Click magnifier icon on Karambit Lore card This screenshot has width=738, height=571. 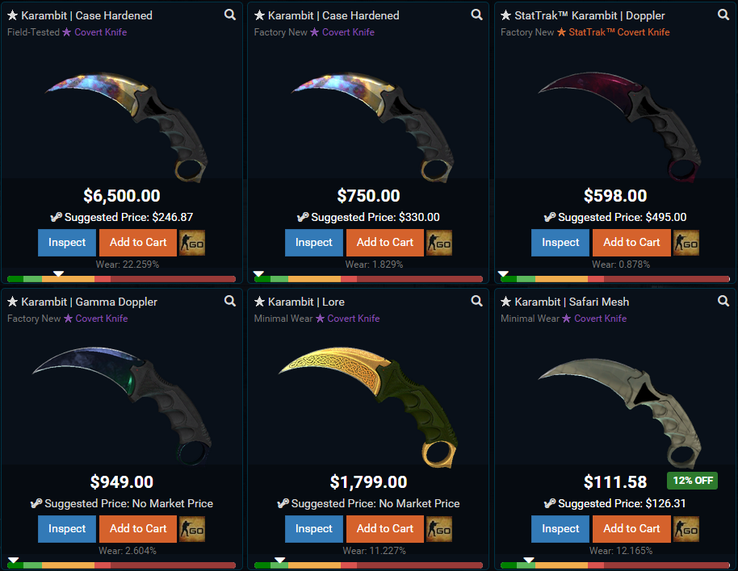[476, 302]
